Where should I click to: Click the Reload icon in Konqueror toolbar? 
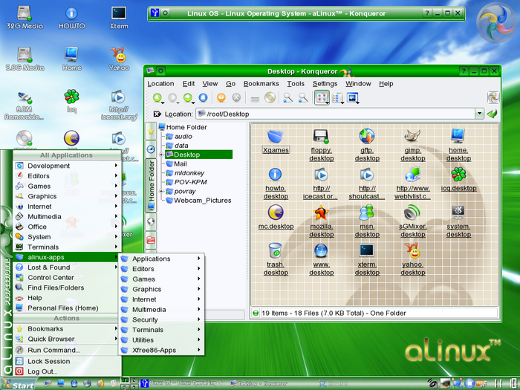coord(221,97)
